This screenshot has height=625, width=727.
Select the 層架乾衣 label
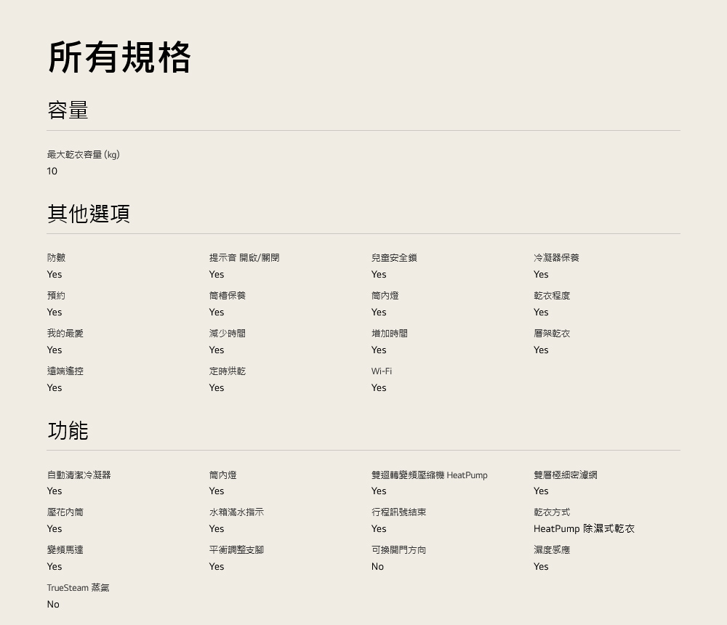coord(551,334)
